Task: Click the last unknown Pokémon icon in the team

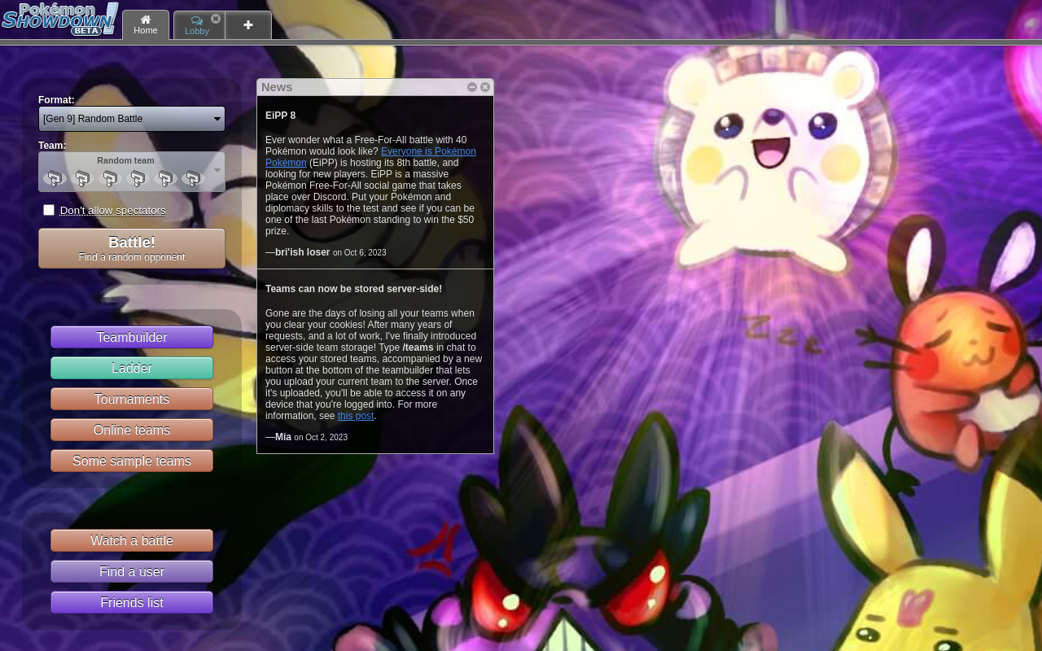Action: (193, 178)
